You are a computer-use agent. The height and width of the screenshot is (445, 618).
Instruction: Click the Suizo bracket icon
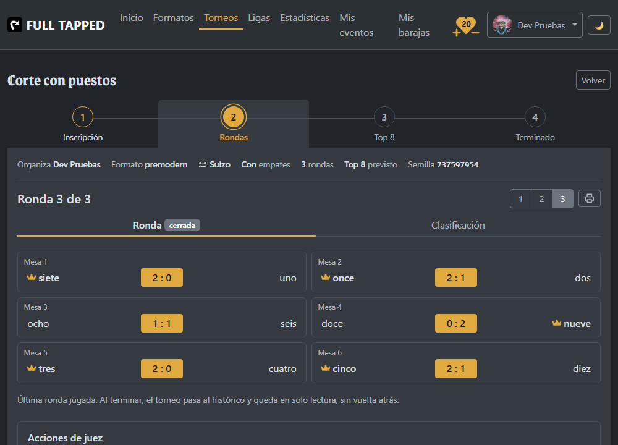(x=202, y=165)
